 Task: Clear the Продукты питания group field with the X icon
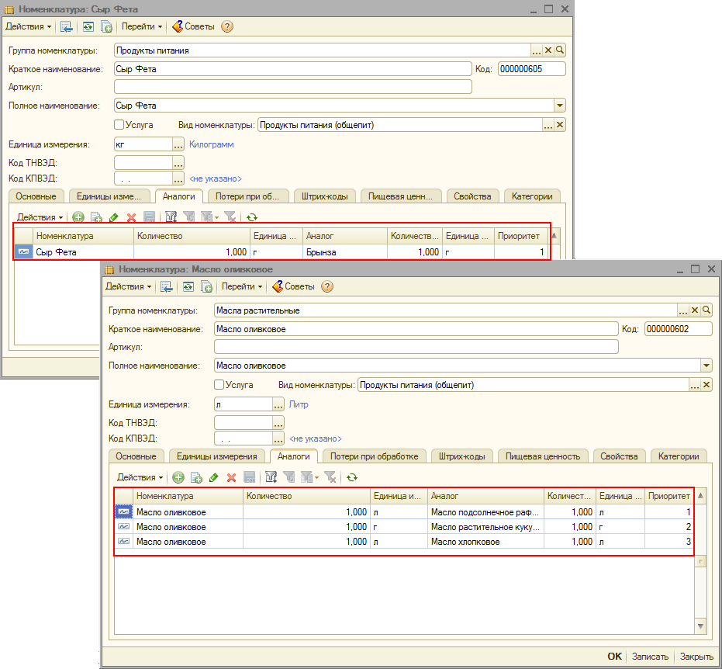pyautogui.click(x=548, y=50)
